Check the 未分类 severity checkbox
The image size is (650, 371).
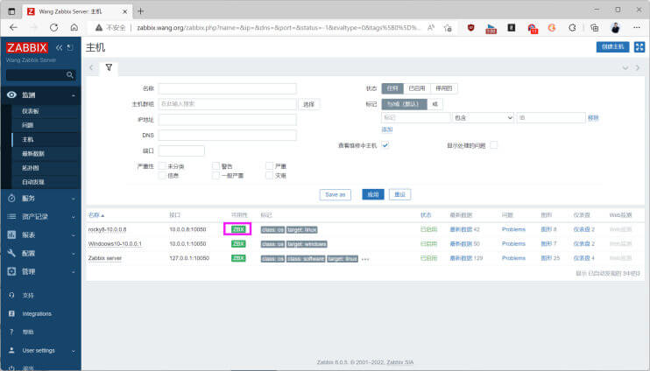pyautogui.click(x=163, y=165)
